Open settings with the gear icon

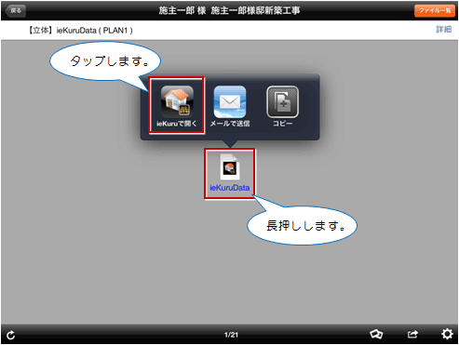coord(447,334)
